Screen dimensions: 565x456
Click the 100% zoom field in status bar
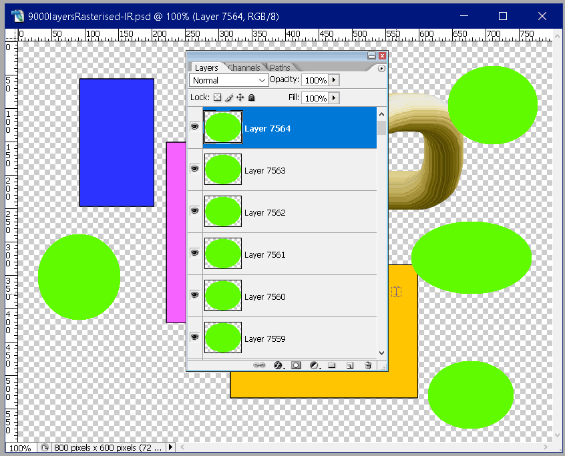pyautogui.click(x=20, y=448)
